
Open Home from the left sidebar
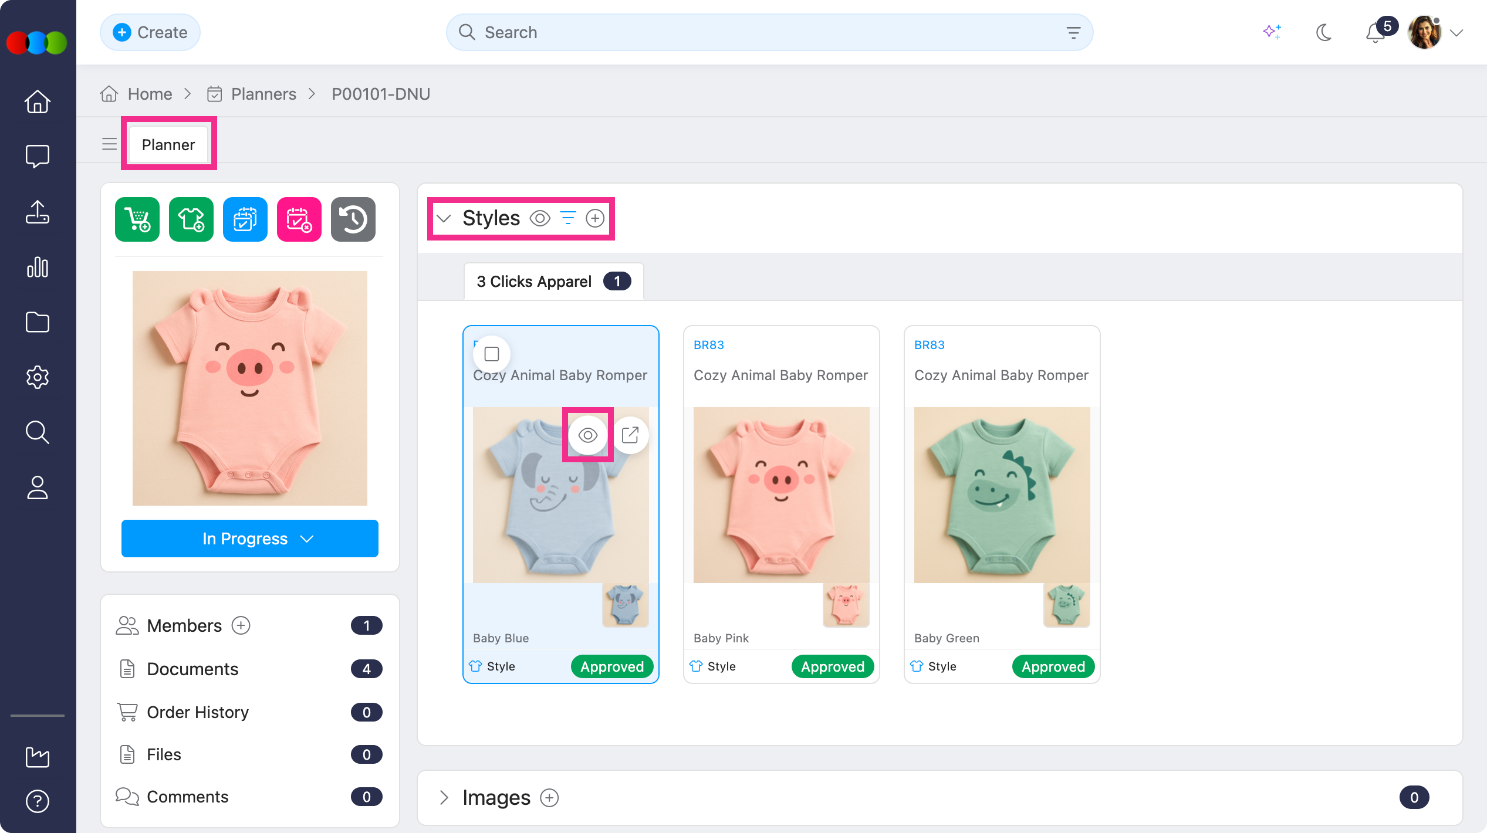(38, 101)
